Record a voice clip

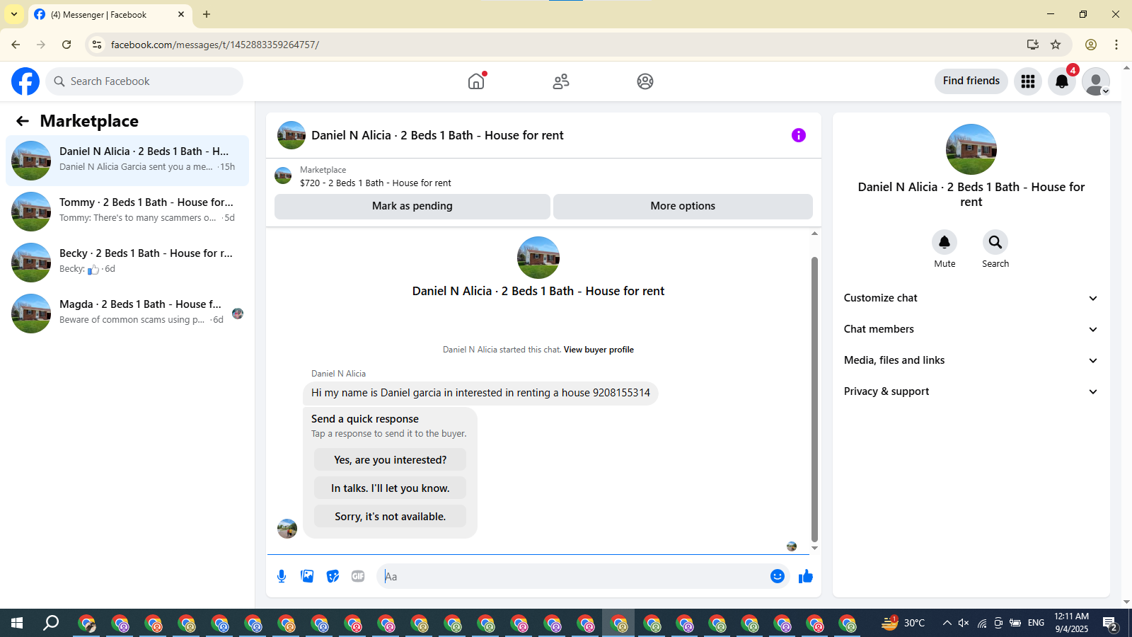click(x=282, y=576)
